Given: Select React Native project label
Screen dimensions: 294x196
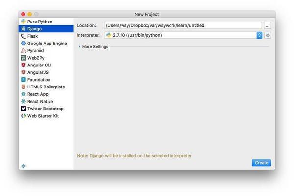Looking at the screenshot, I should point(40,101).
